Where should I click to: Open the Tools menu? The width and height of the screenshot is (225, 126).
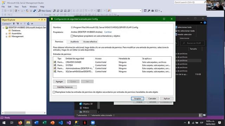click(x=24, y=7)
